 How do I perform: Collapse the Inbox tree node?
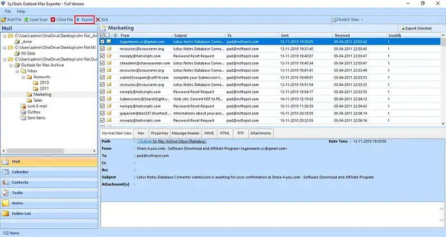pos(17,71)
